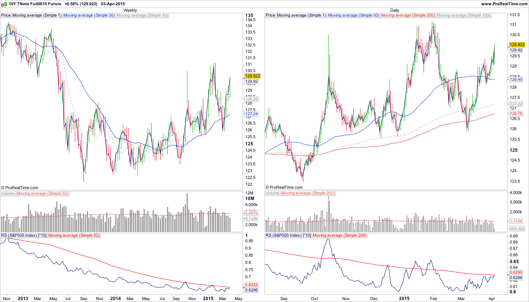Select the Price label on the Daily chart

click(271, 15)
